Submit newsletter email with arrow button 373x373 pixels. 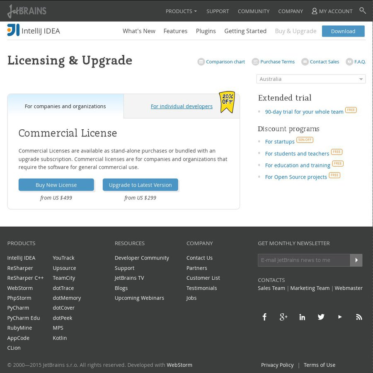point(356,260)
